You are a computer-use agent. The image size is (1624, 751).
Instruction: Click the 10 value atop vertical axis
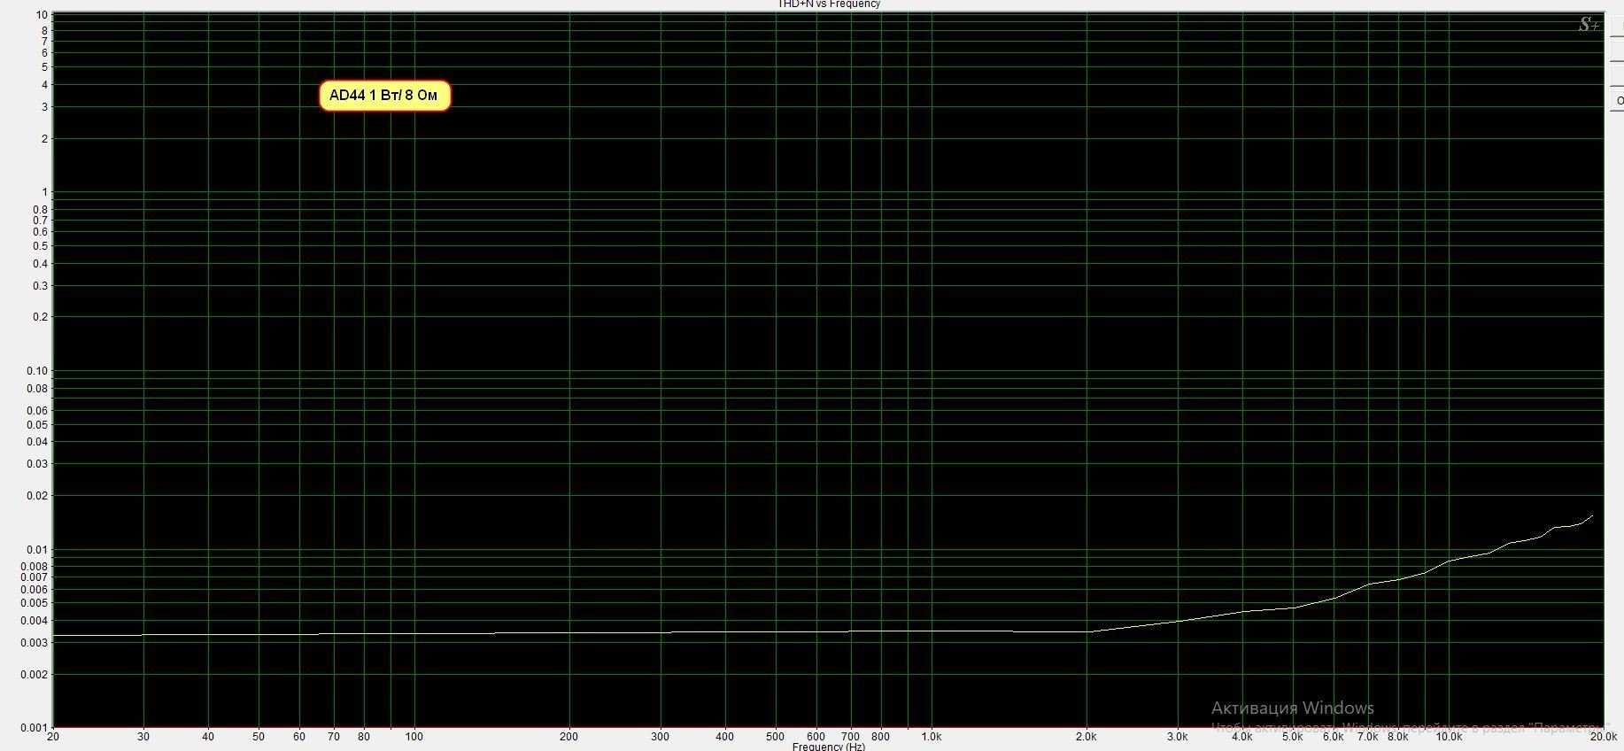43,15
